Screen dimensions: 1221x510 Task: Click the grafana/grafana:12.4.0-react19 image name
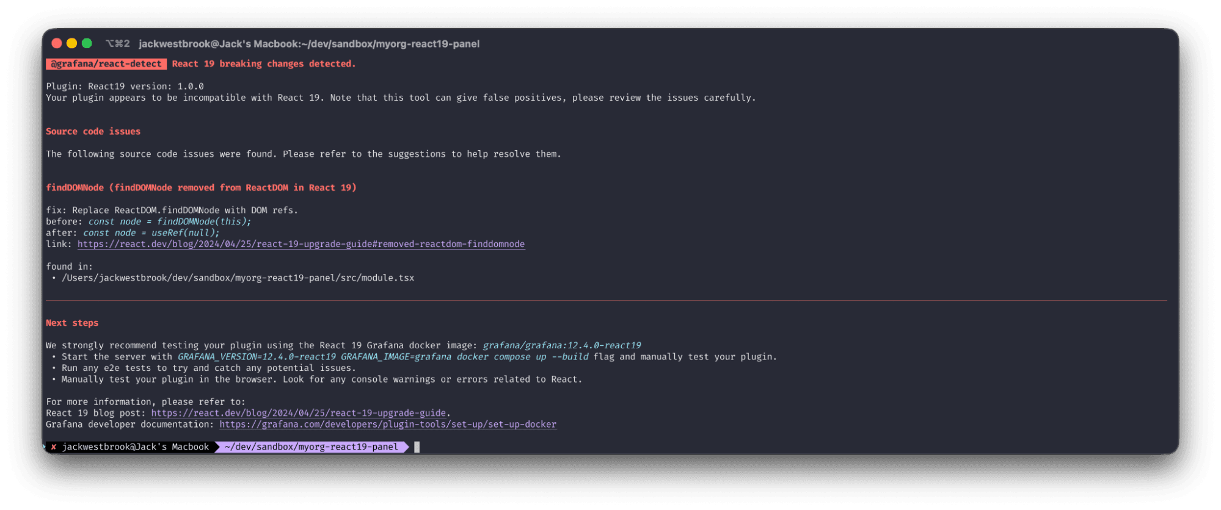[x=562, y=346]
